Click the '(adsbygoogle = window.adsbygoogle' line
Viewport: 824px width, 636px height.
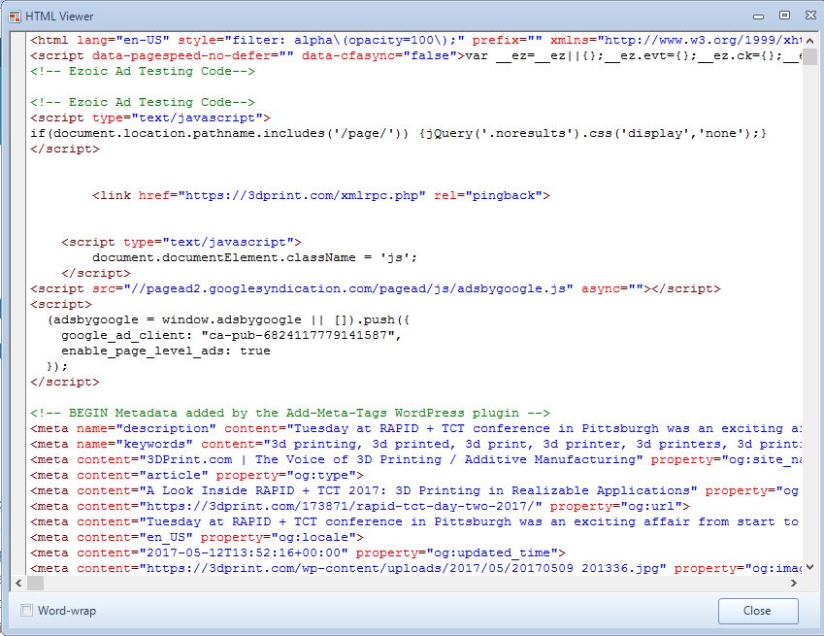coord(228,319)
